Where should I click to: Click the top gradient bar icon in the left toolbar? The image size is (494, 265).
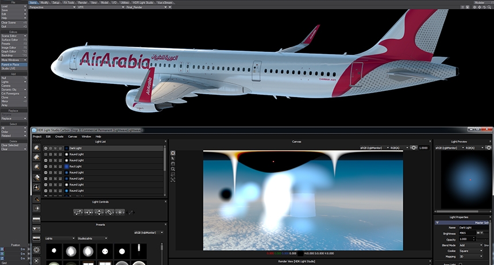[37, 219]
